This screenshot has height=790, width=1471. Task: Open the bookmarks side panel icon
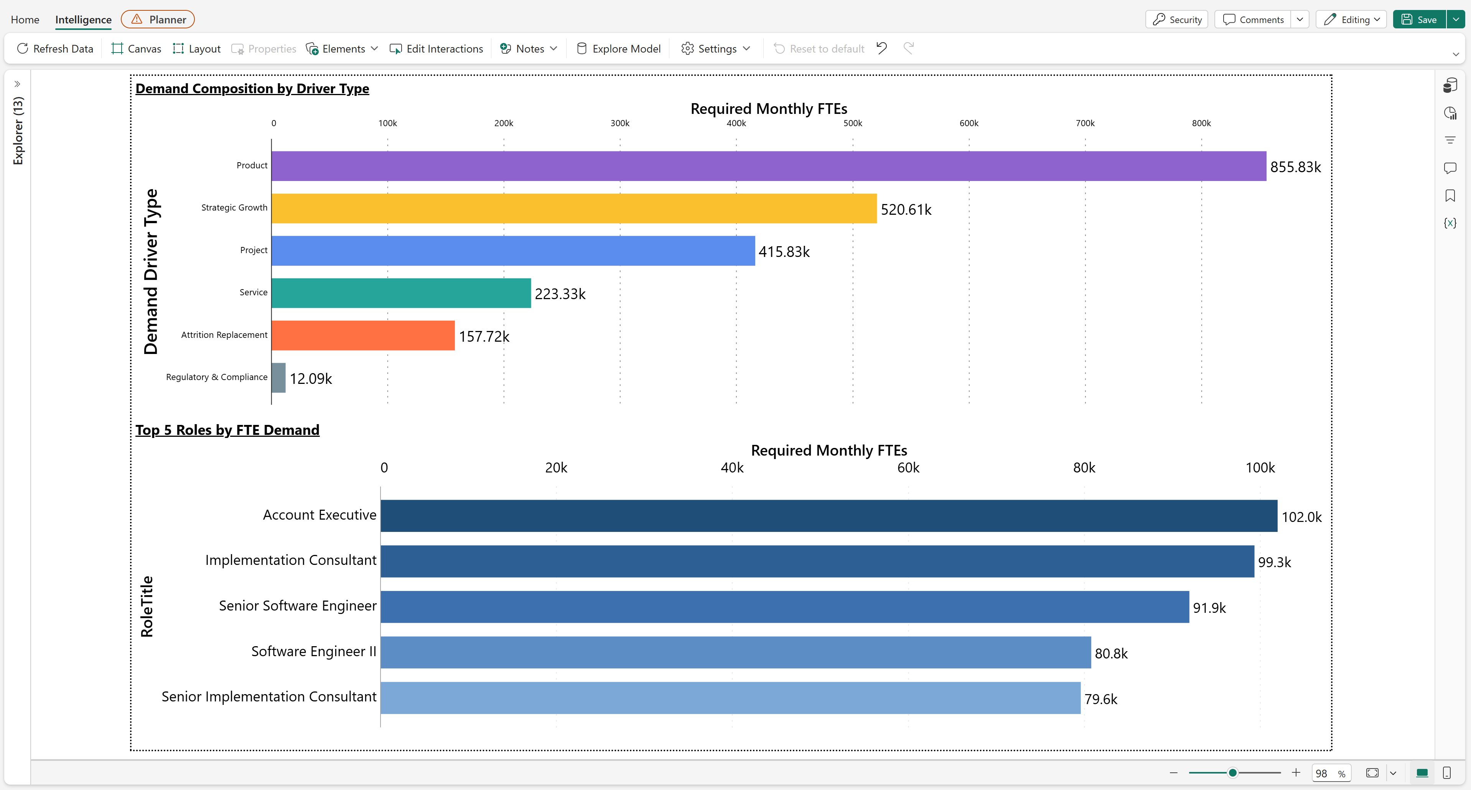pyautogui.click(x=1450, y=196)
